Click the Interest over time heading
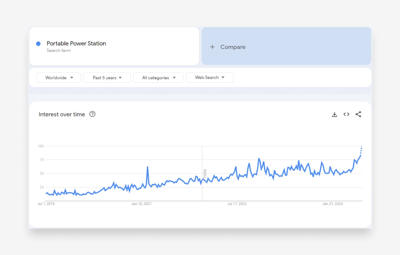 (62, 114)
